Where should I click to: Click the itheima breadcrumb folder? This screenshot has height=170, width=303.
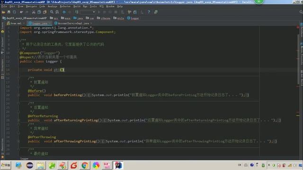pos(104,18)
